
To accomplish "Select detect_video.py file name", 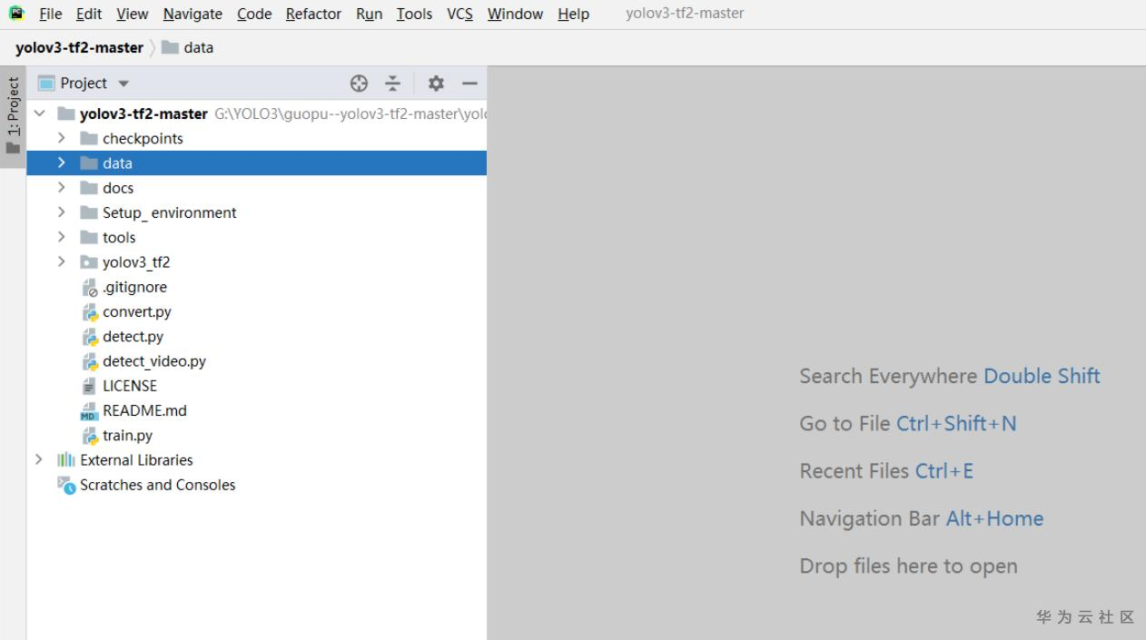I will tap(154, 361).
